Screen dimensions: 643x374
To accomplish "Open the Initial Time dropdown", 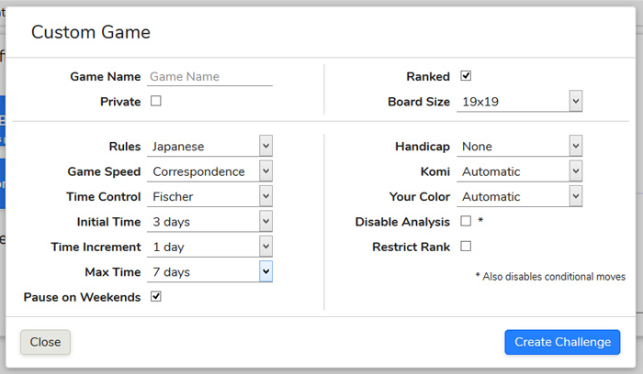I will 209,221.
